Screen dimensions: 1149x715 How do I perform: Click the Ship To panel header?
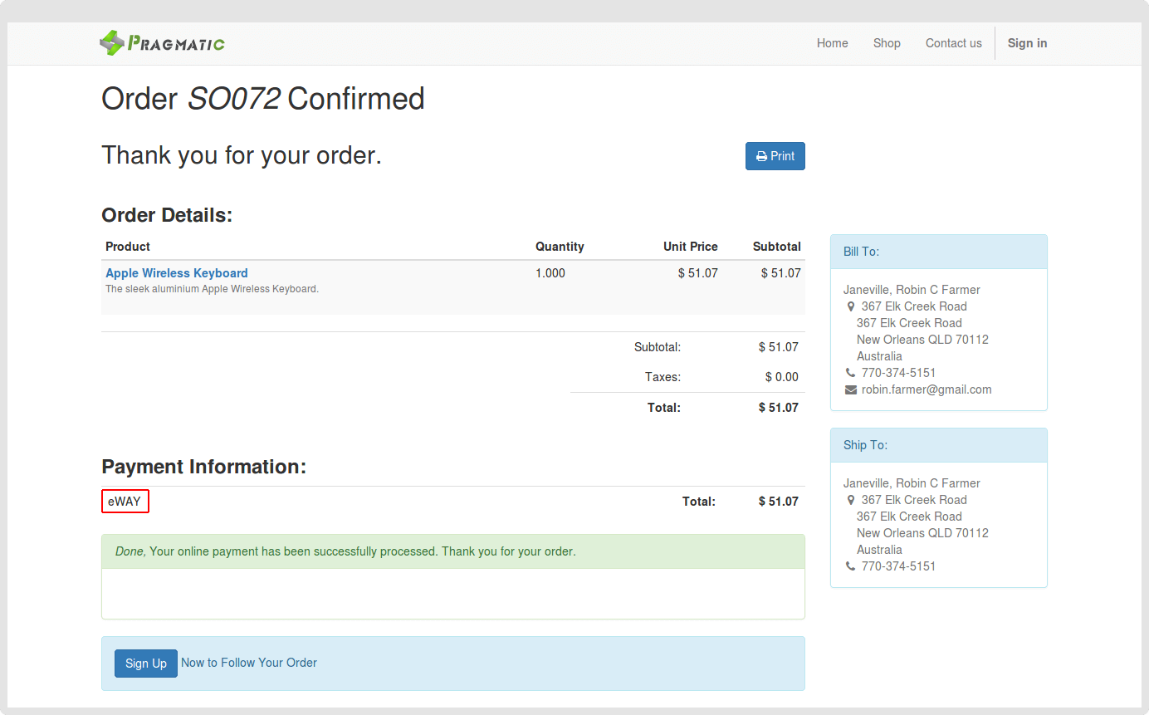click(939, 445)
